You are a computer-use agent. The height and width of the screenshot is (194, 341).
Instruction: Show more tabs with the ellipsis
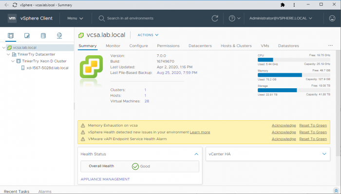(x=331, y=46)
